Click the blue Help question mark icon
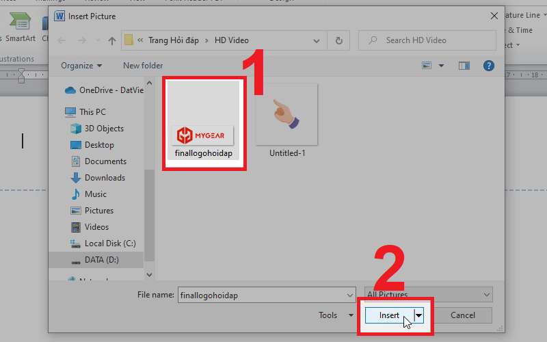The height and width of the screenshot is (342, 547). (x=488, y=66)
